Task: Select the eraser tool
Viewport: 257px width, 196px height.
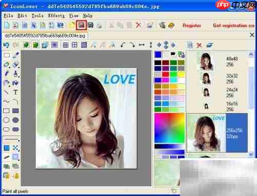Action: point(15,64)
